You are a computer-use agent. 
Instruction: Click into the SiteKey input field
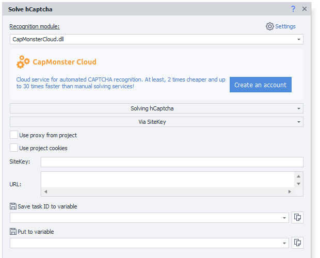click(171, 162)
